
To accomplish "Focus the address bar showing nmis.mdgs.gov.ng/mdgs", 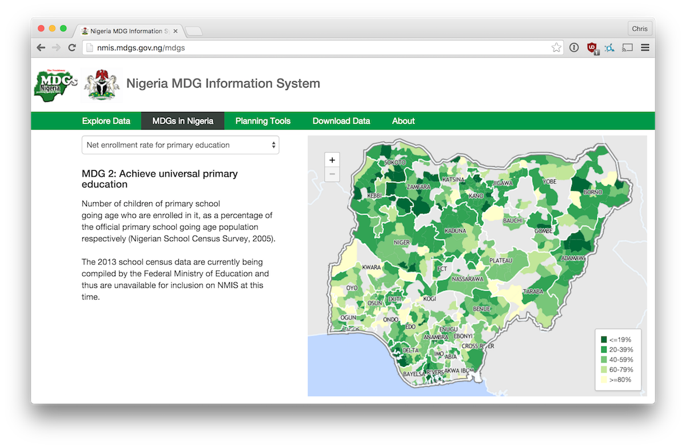I will 323,48.
